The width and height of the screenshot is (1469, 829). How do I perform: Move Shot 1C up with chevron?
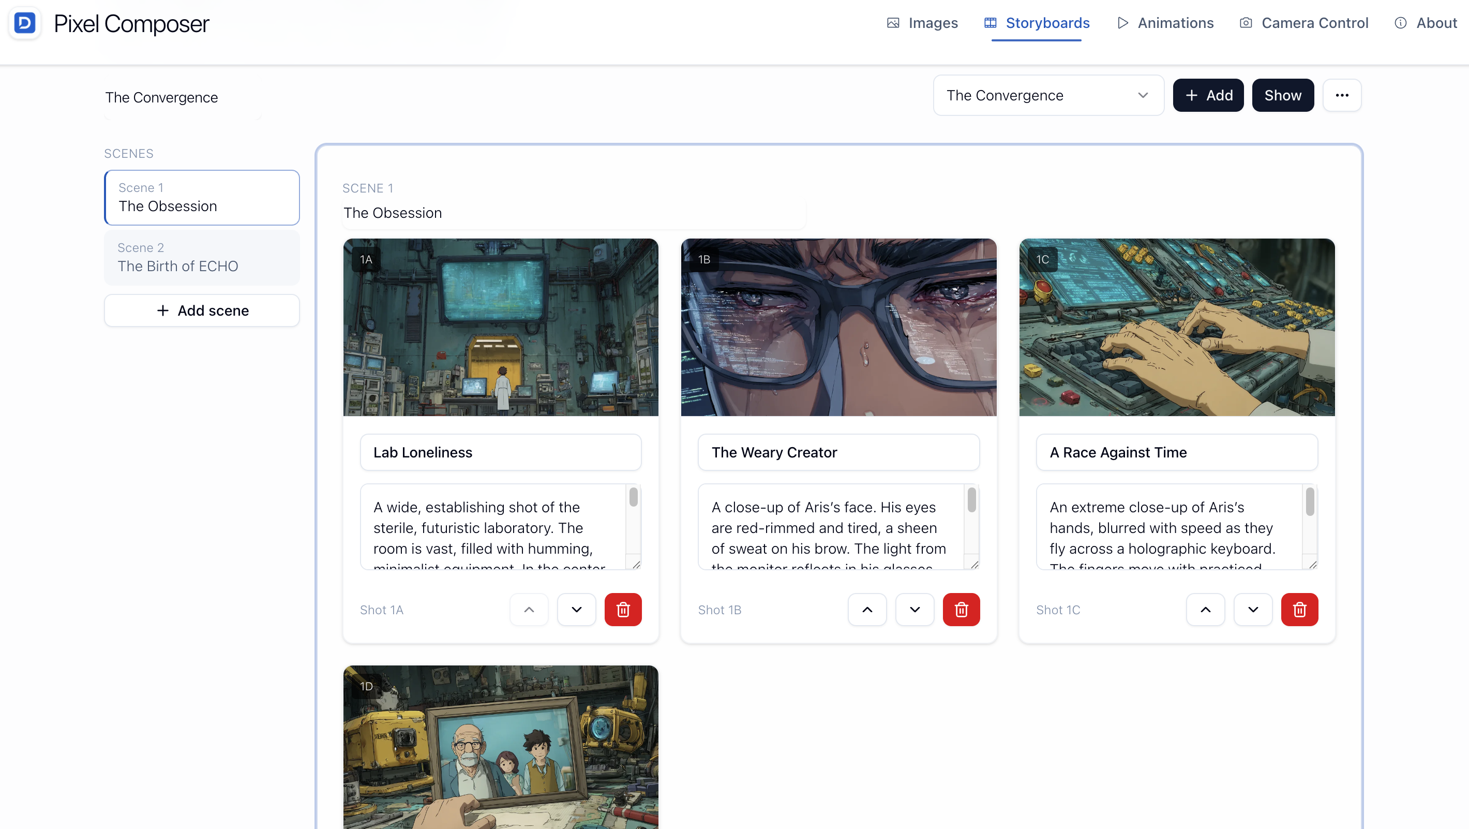pyautogui.click(x=1206, y=610)
